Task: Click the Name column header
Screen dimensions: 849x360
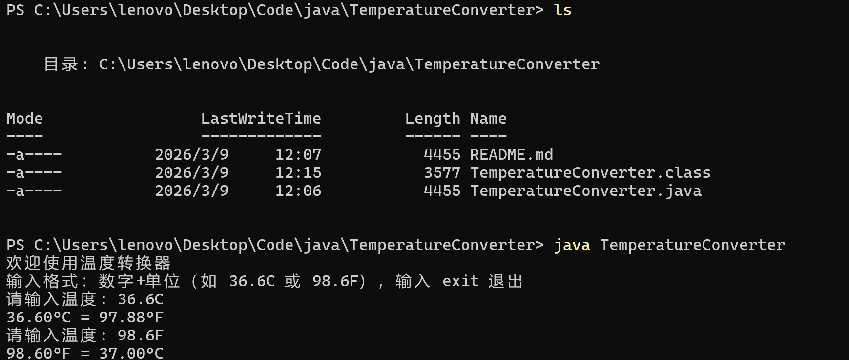Action: pos(488,119)
